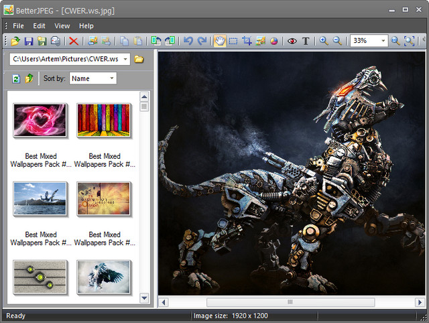Click the red X delete icon
This screenshot has height=323, width=429.
pos(73,41)
